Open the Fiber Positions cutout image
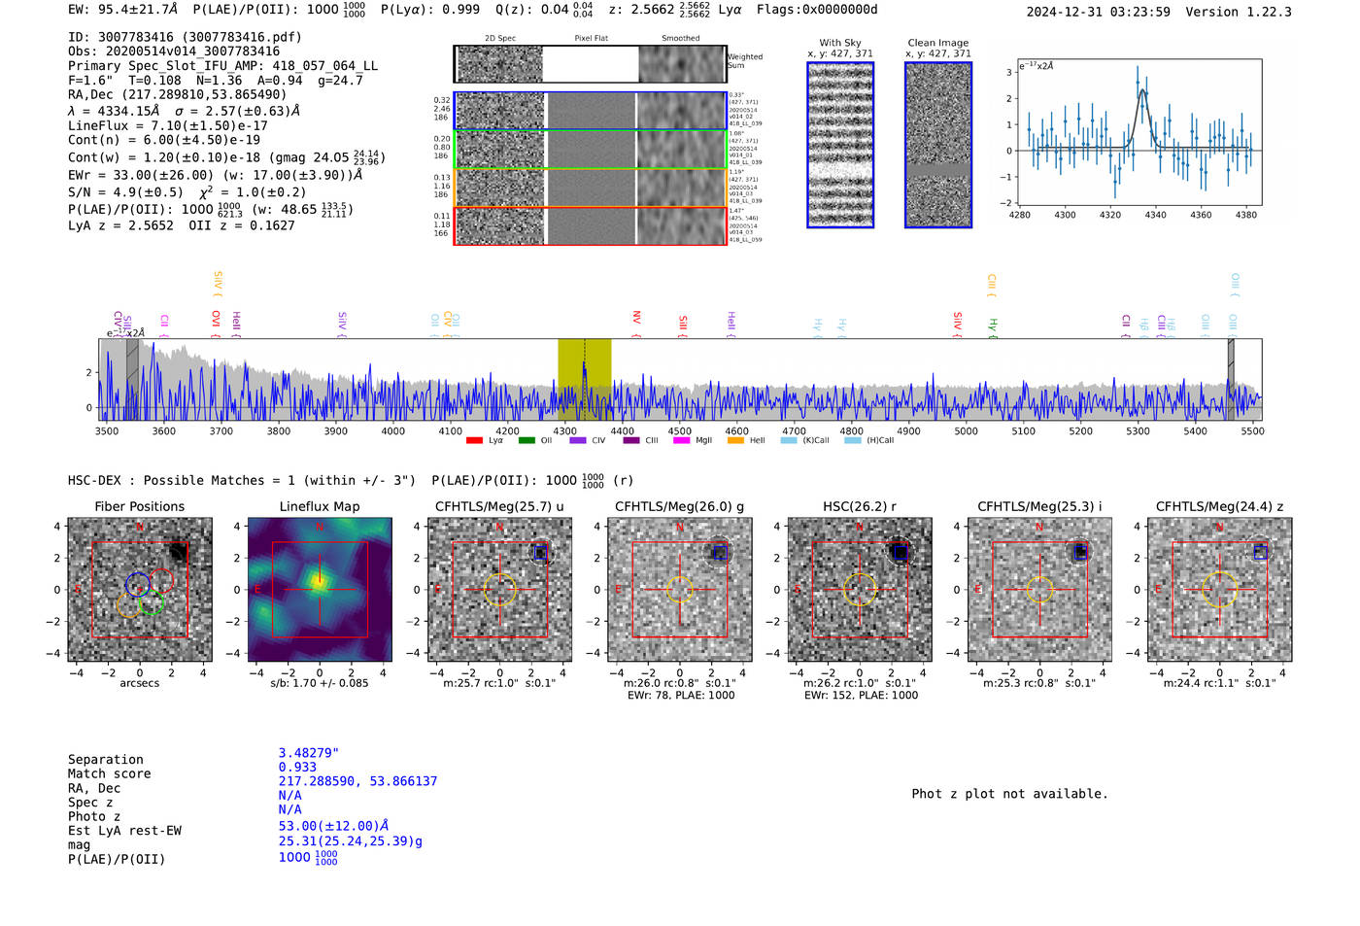This screenshot has width=1360, height=926. tap(140, 589)
